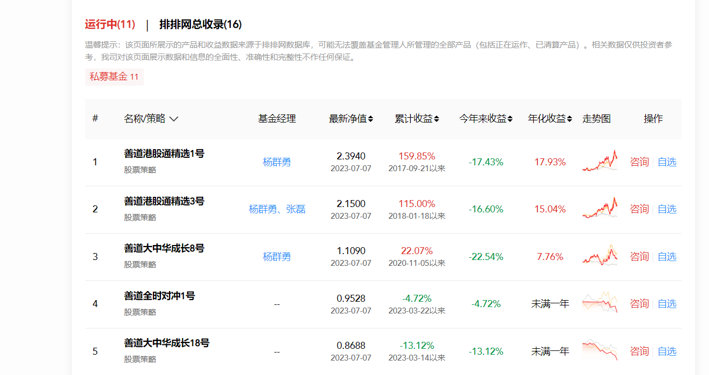Click 自选 for 善道大中华成长18号

tap(667, 351)
